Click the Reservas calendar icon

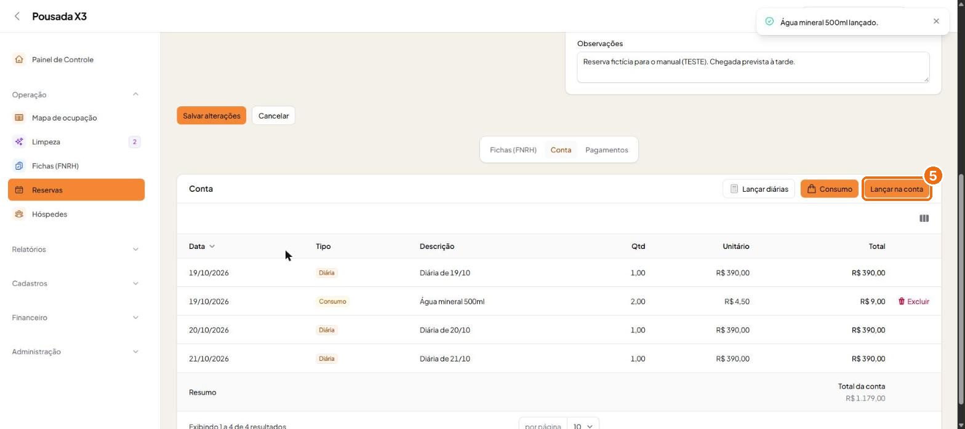click(x=19, y=190)
